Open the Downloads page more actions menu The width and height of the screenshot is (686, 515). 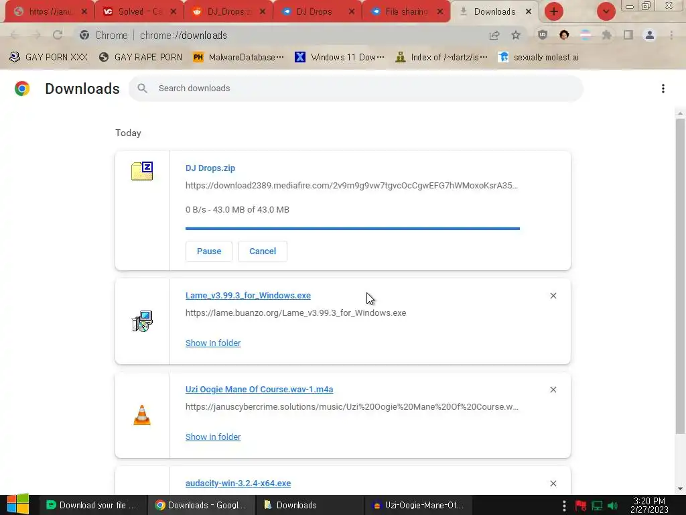click(x=663, y=89)
